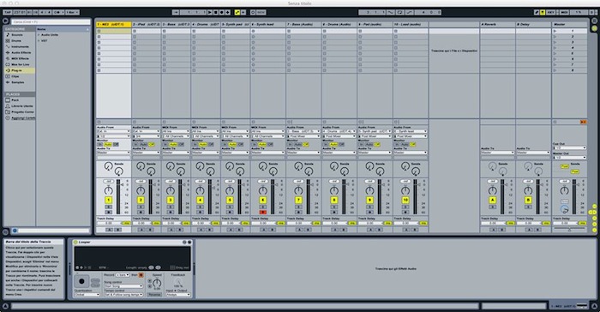Select the Instruments category in browser
The height and width of the screenshot is (312, 600).
[20, 46]
